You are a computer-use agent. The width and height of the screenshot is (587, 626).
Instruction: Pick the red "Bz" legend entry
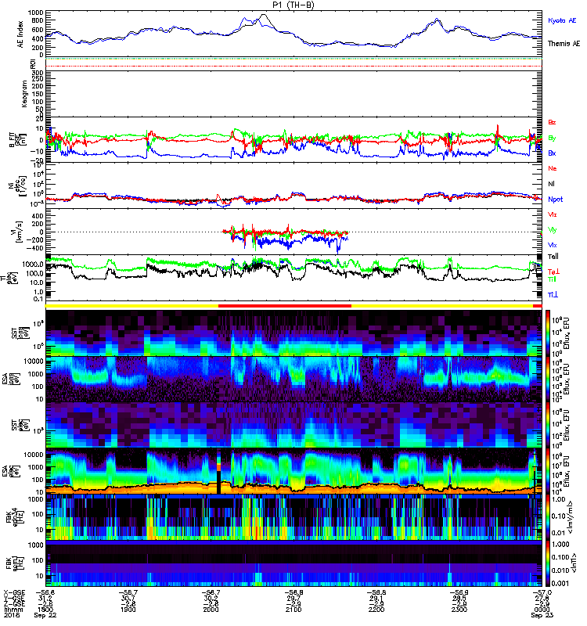(x=552, y=122)
